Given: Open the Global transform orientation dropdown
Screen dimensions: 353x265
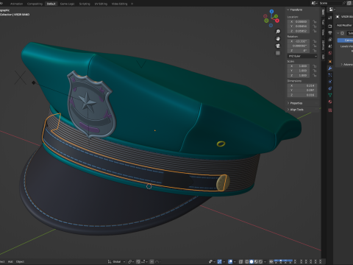Looking at the screenshot, I should point(116,262).
